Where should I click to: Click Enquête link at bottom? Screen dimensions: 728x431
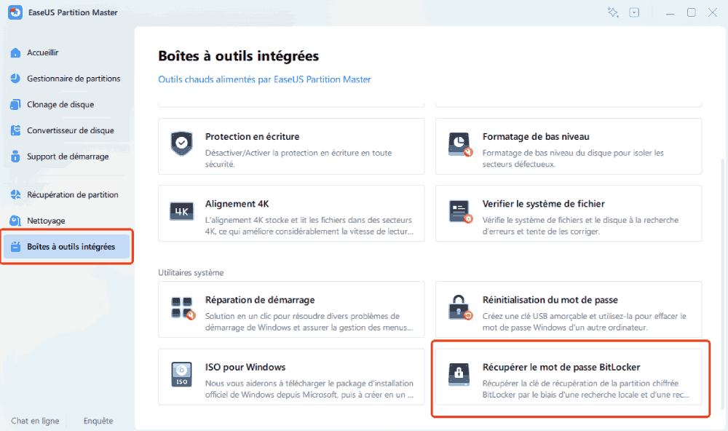point(98,421)
